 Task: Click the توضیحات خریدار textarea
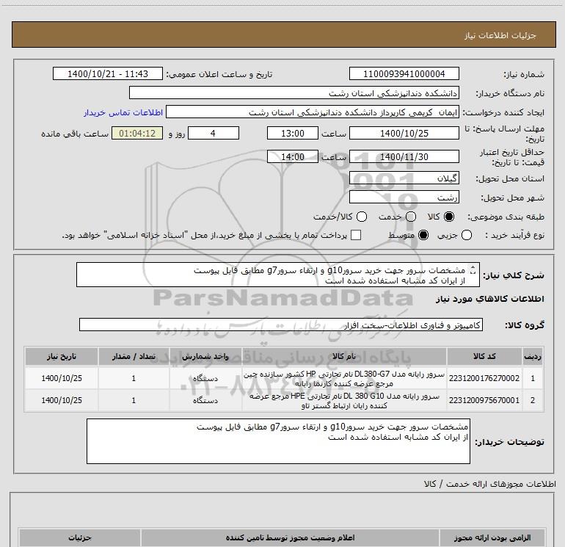278,441
